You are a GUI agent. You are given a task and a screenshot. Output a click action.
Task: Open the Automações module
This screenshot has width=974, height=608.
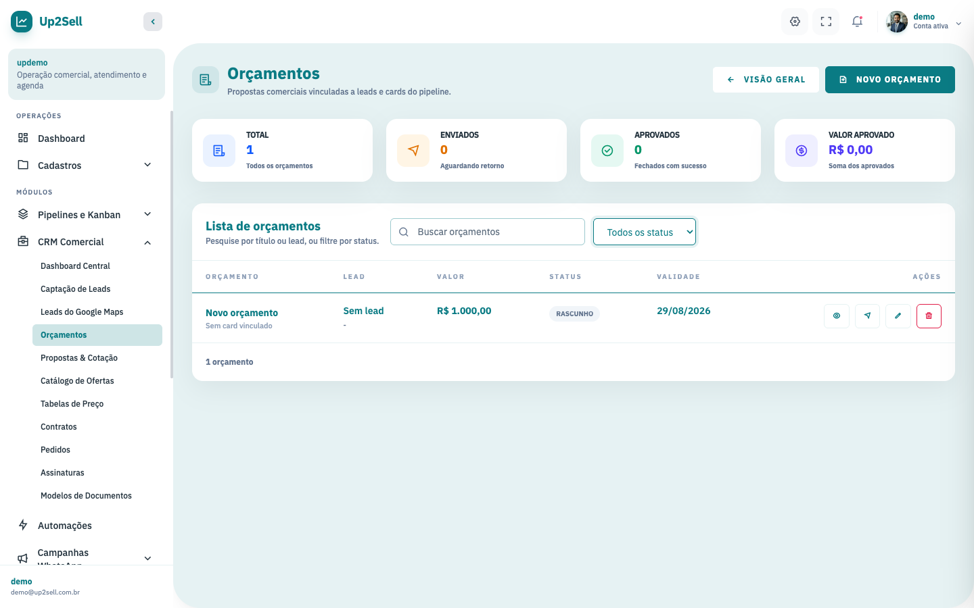[87, 525]
